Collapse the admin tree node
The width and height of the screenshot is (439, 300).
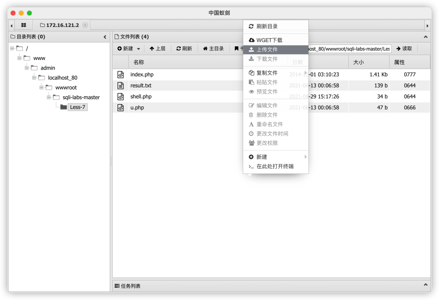[26, 68]
